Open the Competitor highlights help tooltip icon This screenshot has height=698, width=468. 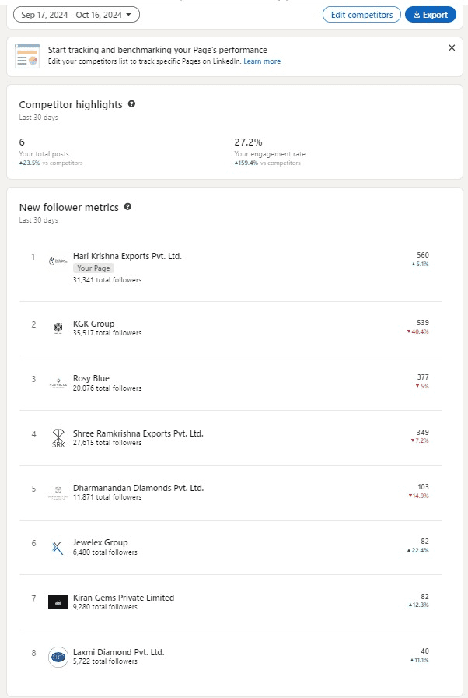[131, 104]
